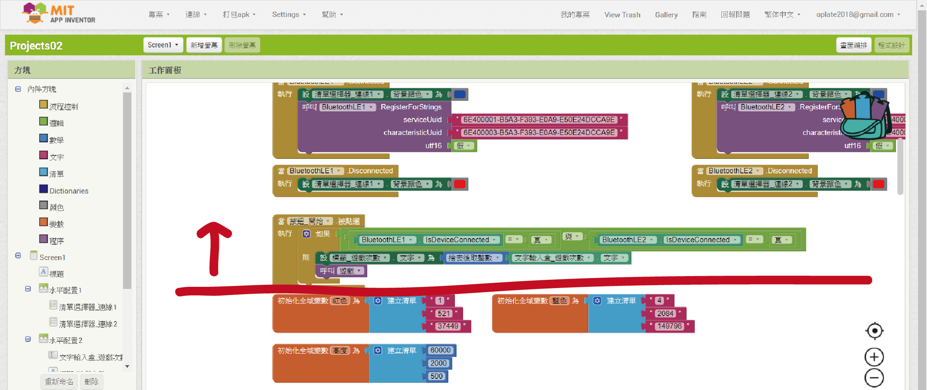Click the backpack icon on the workspace
The width and height of the screenshot is (927, 390).
864,116
